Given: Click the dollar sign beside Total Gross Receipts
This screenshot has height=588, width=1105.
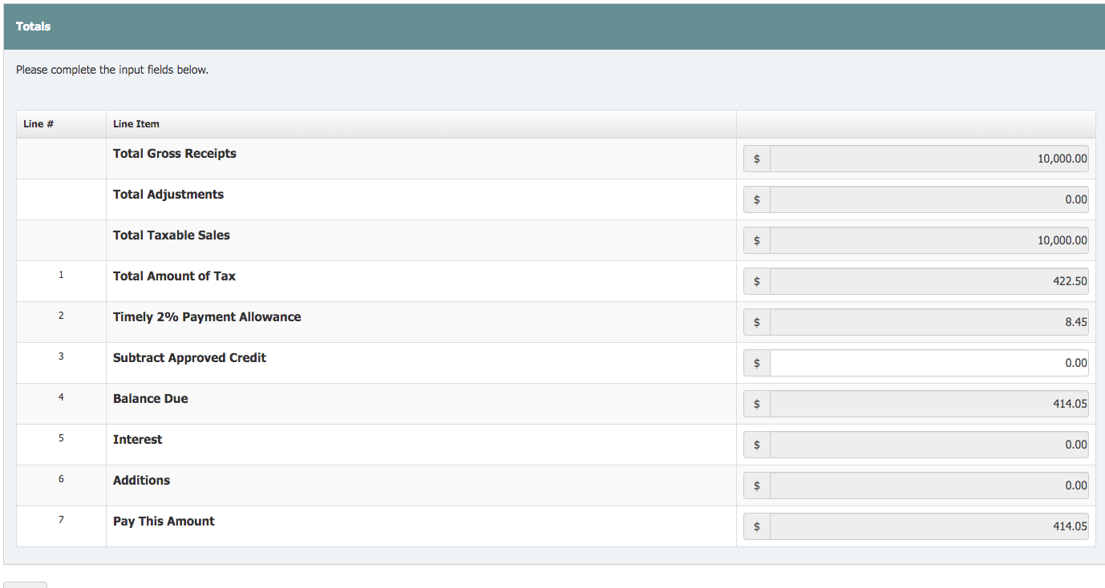Looking at the screenshot, I should (757, 159).
